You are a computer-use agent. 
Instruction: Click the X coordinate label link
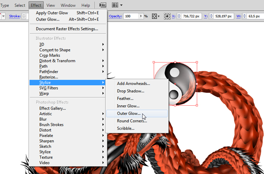(x=174, y=16)
